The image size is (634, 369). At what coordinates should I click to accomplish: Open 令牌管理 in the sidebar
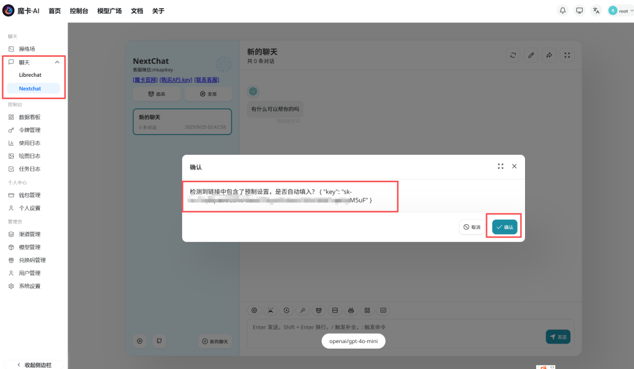pyautogui.click(x=29, y=130)
